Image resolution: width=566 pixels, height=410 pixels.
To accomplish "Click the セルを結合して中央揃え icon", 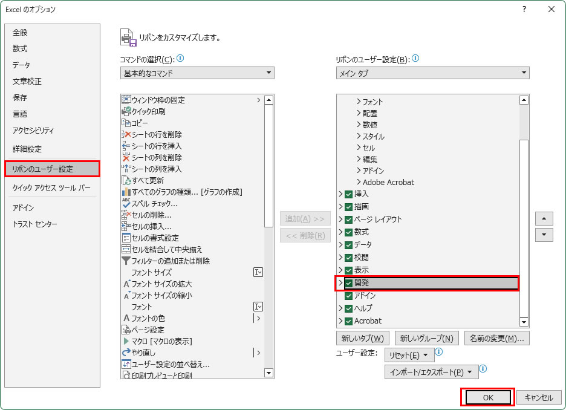I will tap(126, 249).
